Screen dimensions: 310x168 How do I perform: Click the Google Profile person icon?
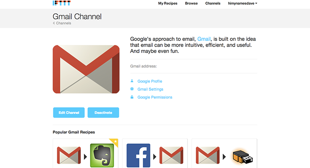[x=132, y=81]
